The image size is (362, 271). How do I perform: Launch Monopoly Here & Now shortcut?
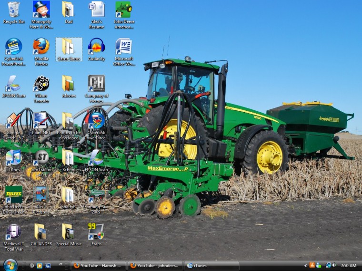pos(41,15)
